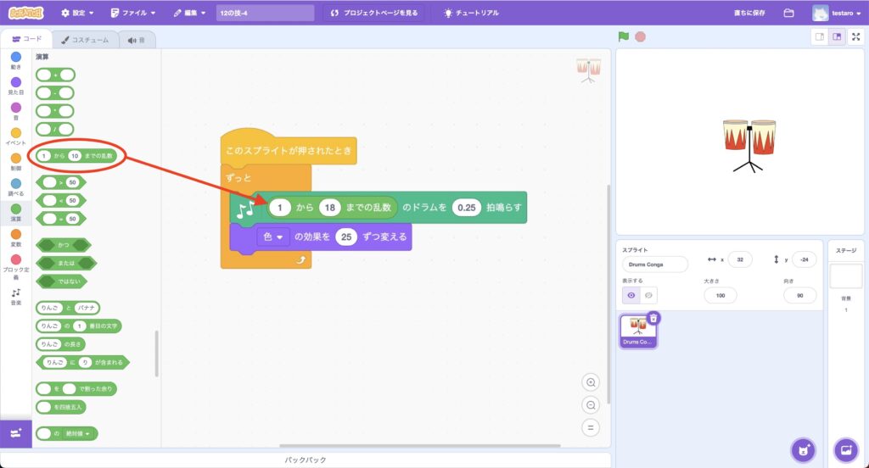Select the 制御 control category

pos(16,162)
